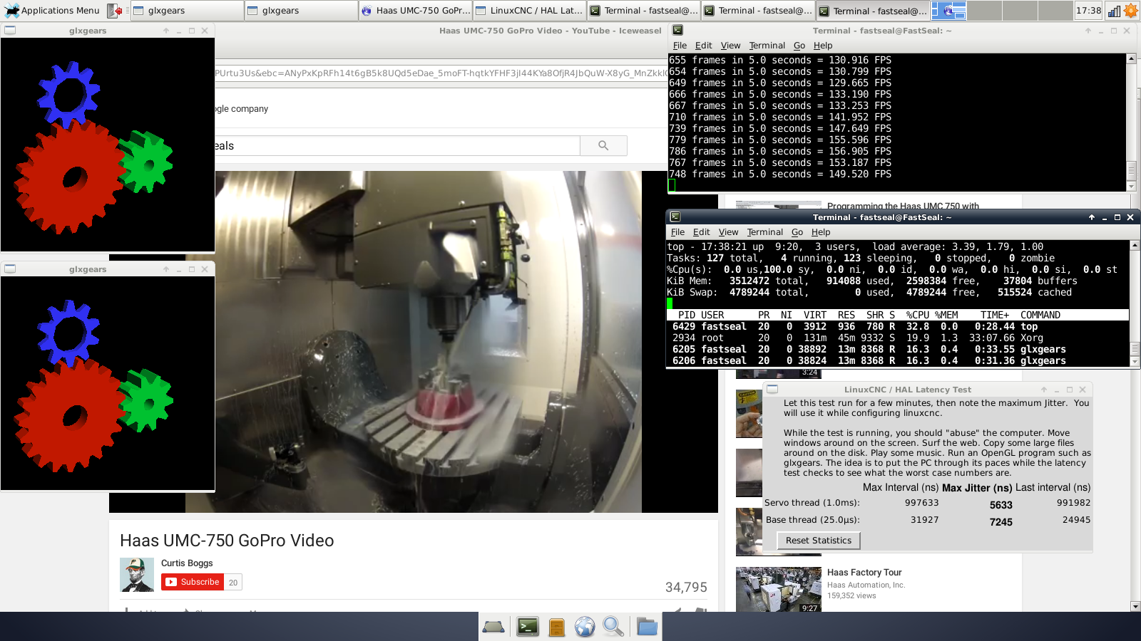Click the Show Desktop panel icon
This screenshot has width=1141, height=641.
tap(114, 11)
